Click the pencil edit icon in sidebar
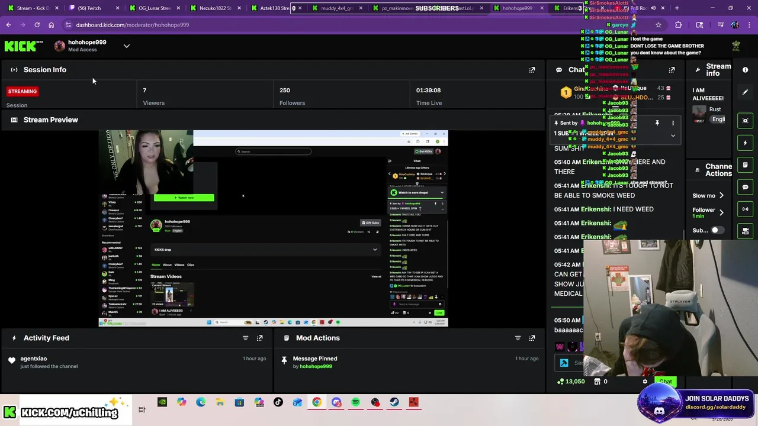758x426 pixels. pyautogui.click(x=746, y=92)
